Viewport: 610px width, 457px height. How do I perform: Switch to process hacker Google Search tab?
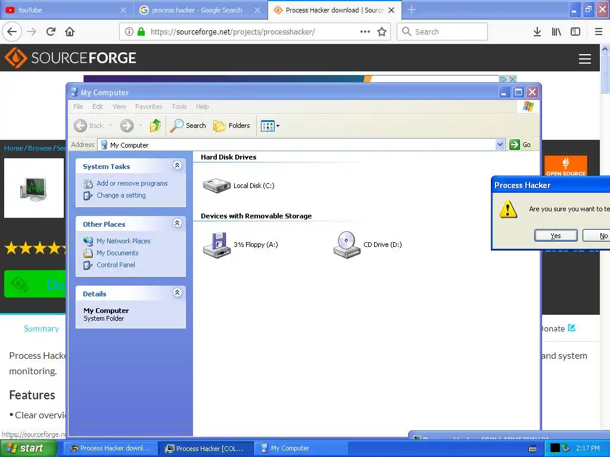tap(200, 10)
